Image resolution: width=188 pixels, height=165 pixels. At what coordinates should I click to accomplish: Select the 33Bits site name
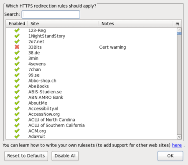(35, 47)
